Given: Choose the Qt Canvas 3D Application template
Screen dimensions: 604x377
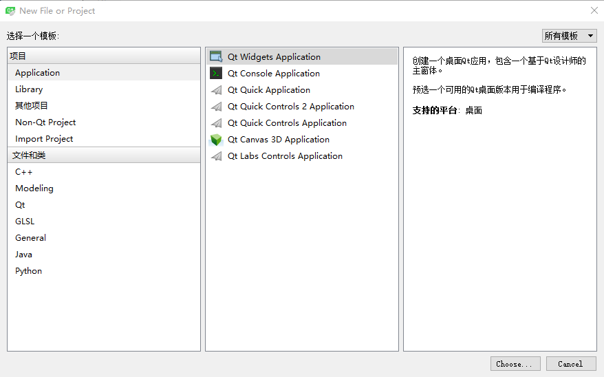Looking at the screenshot, I should click(x=302, y=140).
